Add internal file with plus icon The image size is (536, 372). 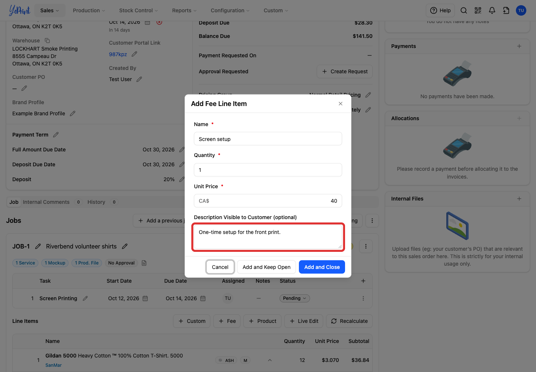click(x=519, y=199)
